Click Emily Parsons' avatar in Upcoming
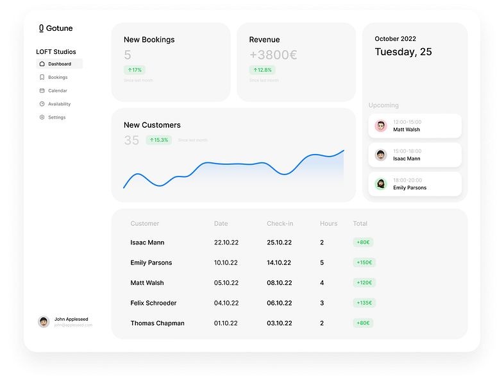The width and height of the screenshot is (504, 385). [x=381, y=184]
